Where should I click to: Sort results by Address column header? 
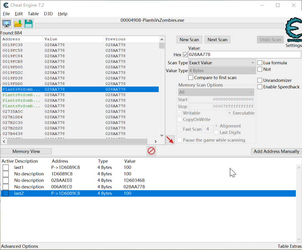[x=22, y=39]
